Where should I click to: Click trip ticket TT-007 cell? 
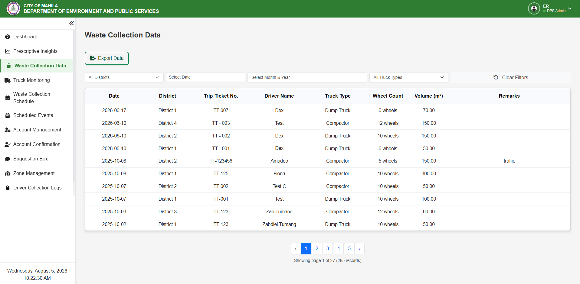(221, 111)
